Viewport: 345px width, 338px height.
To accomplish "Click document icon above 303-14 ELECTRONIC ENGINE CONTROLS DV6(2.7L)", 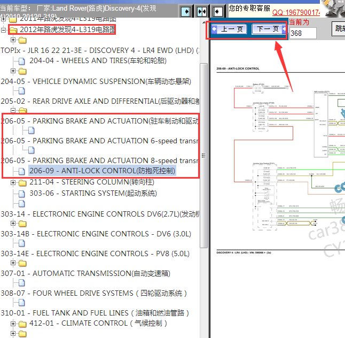I will click(21, 204).
